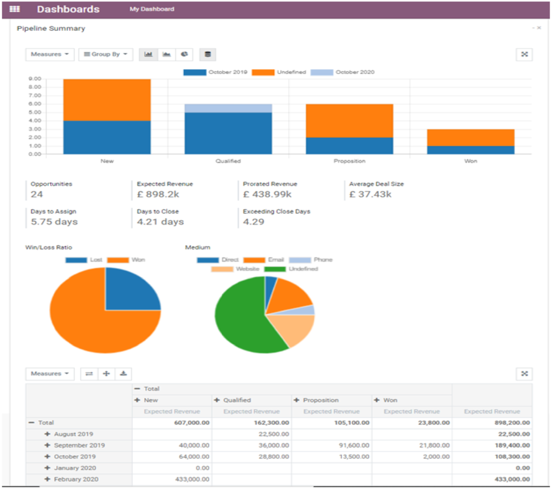
Task: Switch graph to pie chart view
Action: (x=184, y=54)
